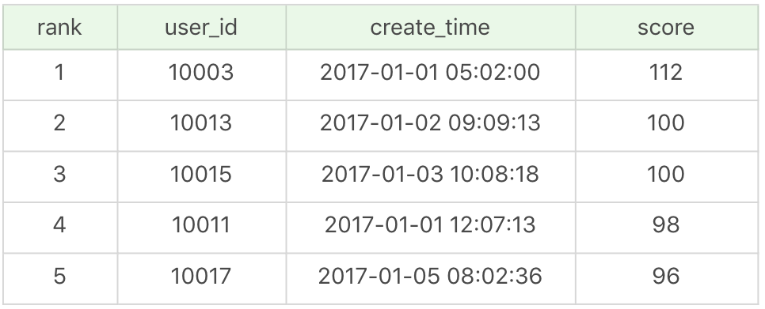Click the score column header

(x=667, y=27)
